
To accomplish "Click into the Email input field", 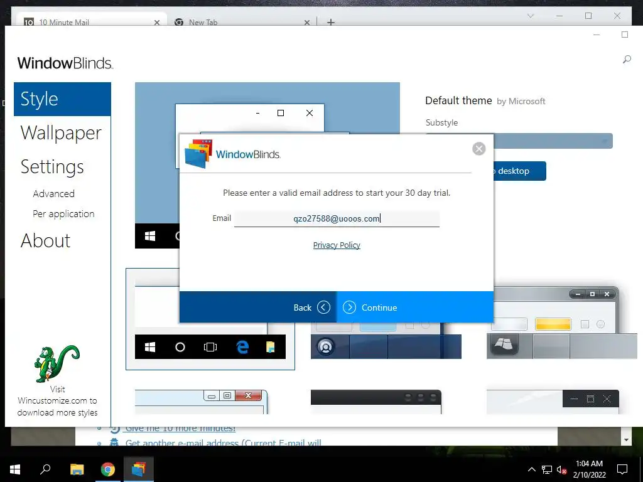I will click(x=337, y=218).
